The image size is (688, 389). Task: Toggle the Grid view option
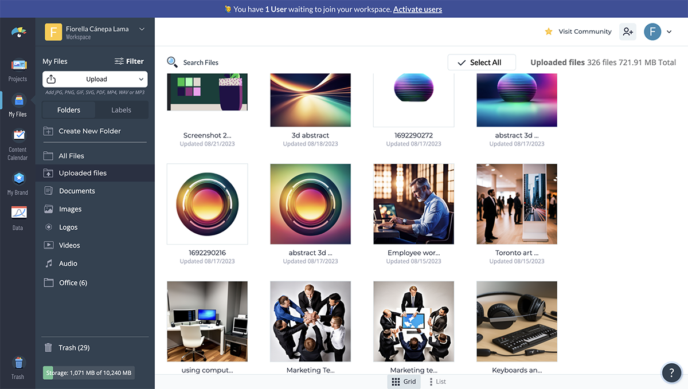pos(404,381)
